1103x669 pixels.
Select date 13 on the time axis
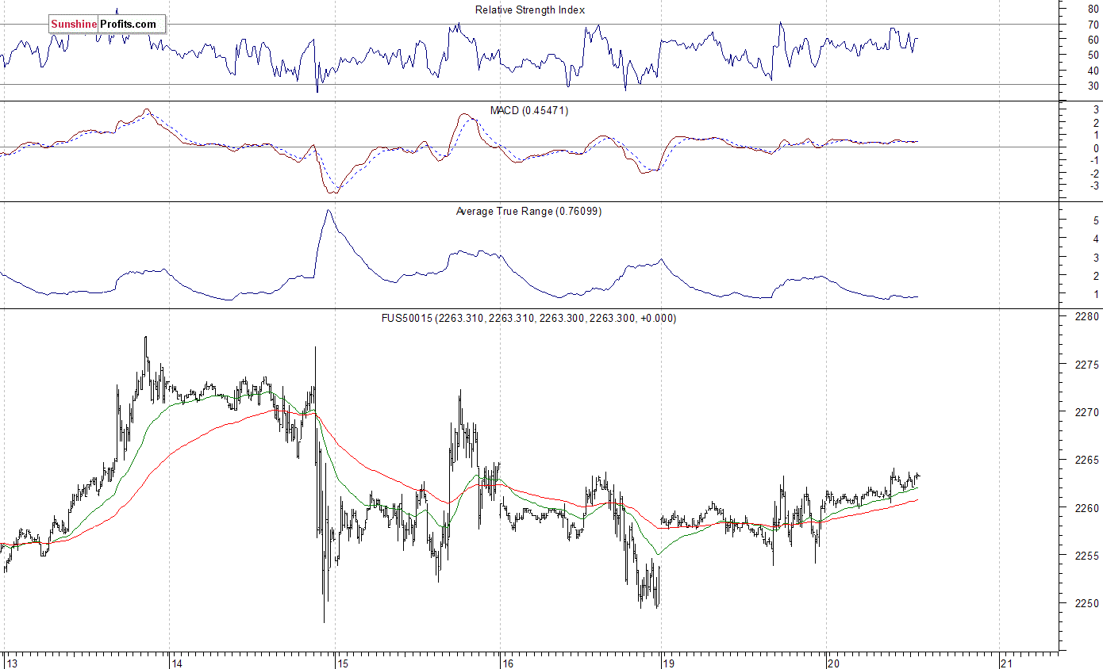pyautogui.click(x=11, y=663)
